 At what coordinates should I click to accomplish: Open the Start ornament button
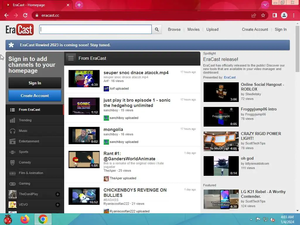point(8,219)
